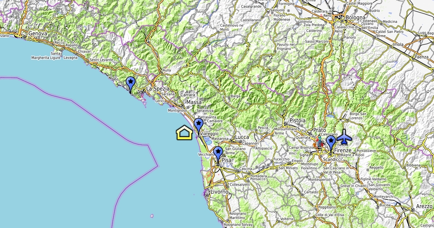The height and width of the screenshot is (228, 434).
Task: Click the Genova city label
Action: pos(38,34)
